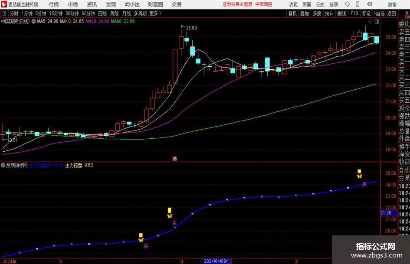Screen dimensions: 410x264
Task: Click the red 中国国贸 title link
Action: [264, 4]
